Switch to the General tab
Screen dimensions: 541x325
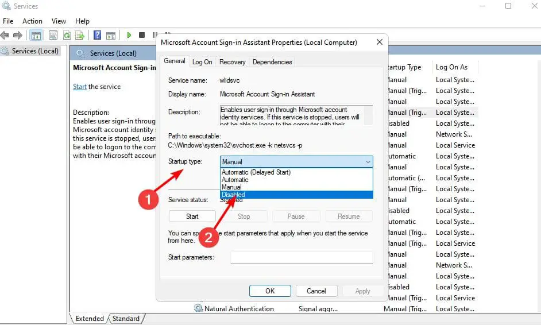coord(174,61)
